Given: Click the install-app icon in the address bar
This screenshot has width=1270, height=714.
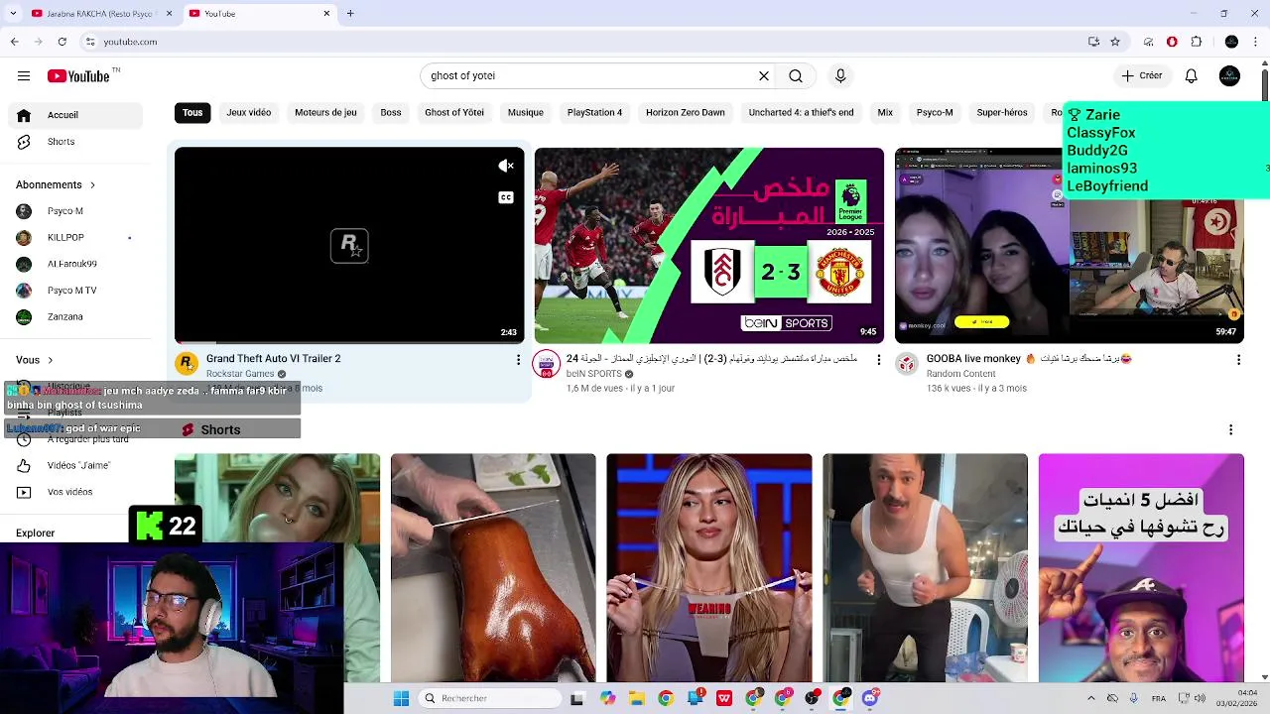Looking at the screenshot, I should coord(1093,42).
